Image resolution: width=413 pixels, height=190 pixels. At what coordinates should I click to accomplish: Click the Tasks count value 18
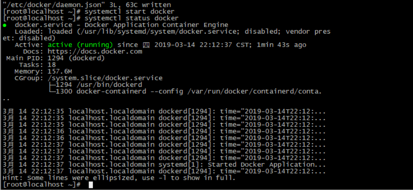tap(52, 65)
